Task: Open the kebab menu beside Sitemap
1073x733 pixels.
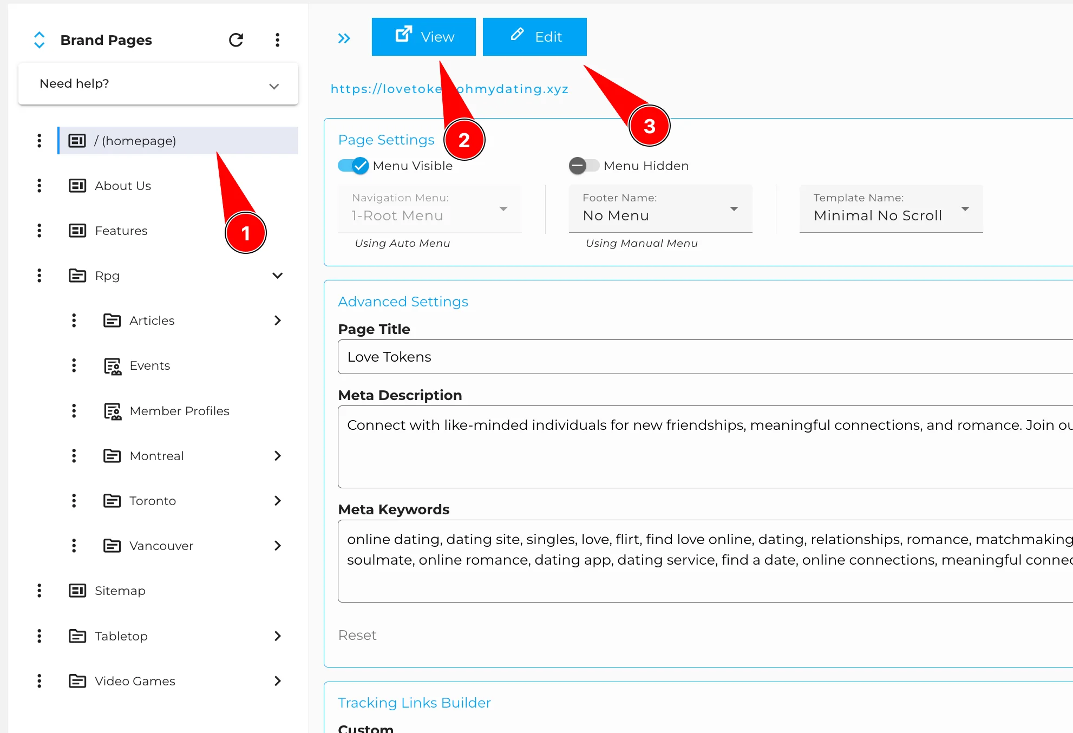Action: coord(39,591)
